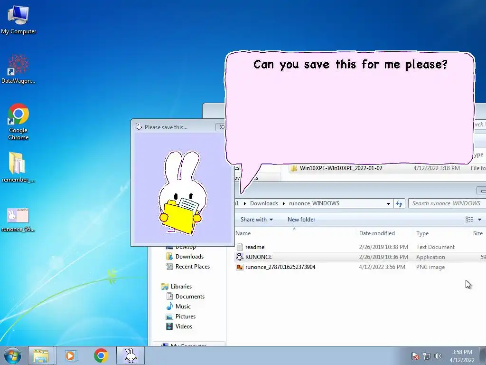Image resolution: width=486 pixels, height=365 pixels.
Task: Click the volume speaker tray icon
Action: pos(438,356)
